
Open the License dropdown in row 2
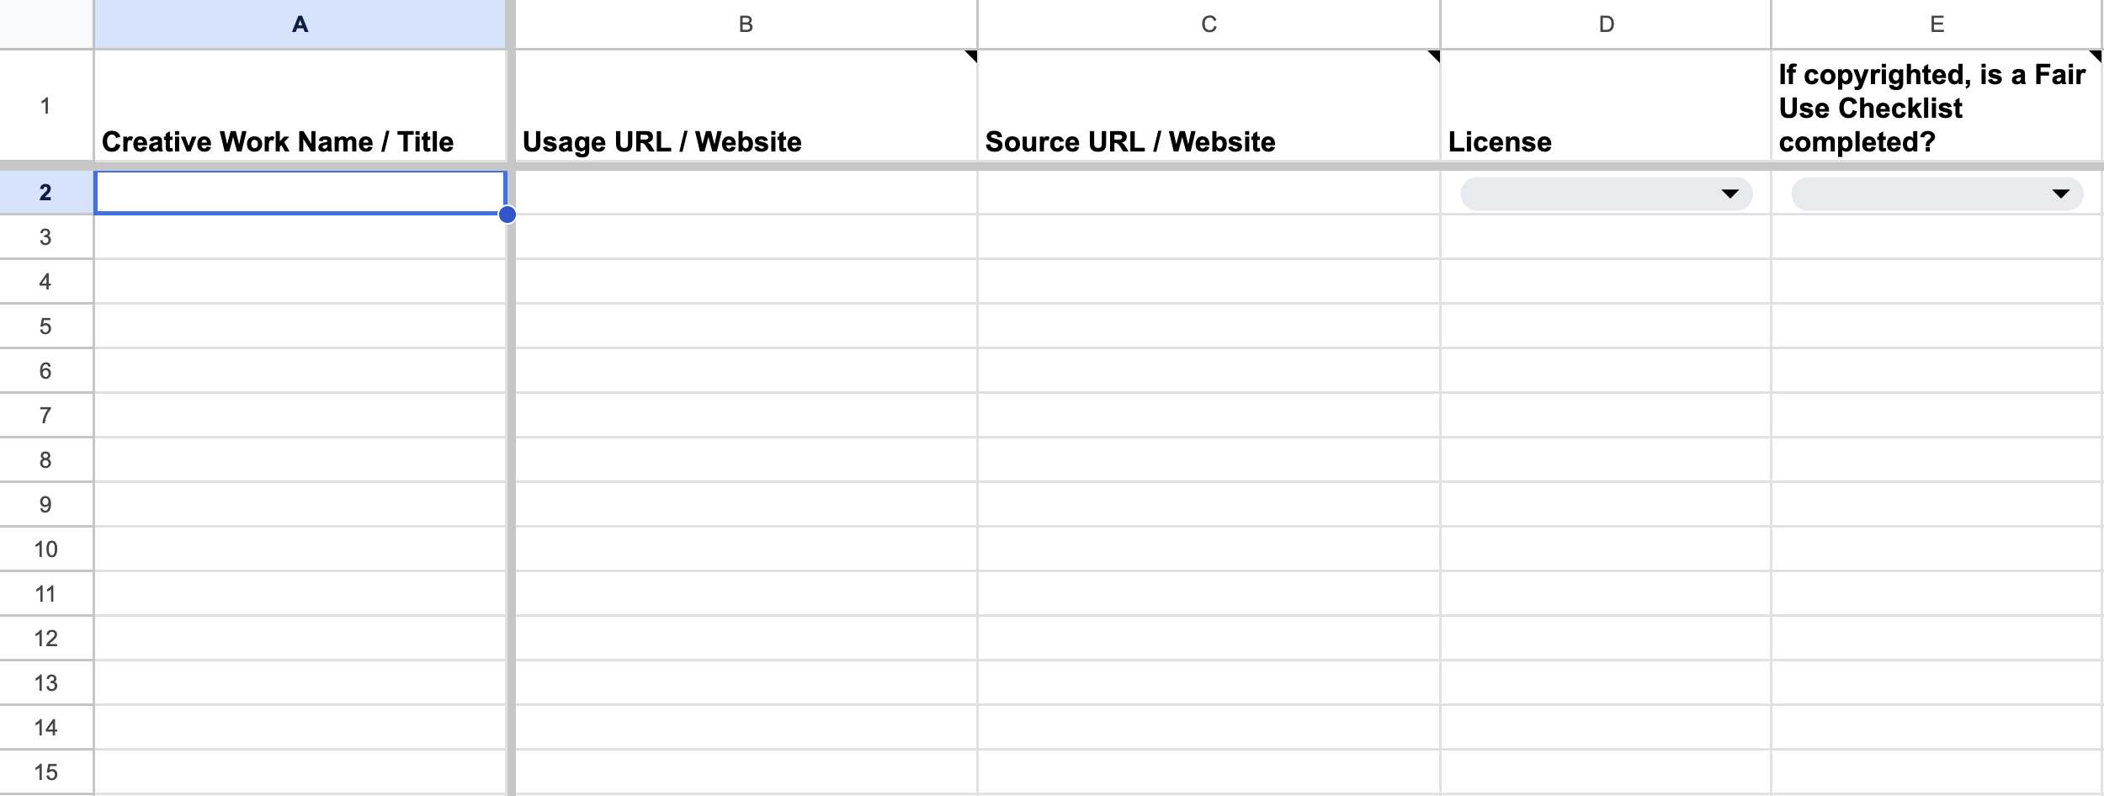point(1729,194)
